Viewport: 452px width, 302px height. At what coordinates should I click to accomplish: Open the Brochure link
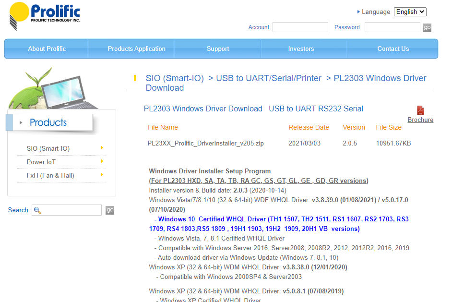(x=420, y=120)
